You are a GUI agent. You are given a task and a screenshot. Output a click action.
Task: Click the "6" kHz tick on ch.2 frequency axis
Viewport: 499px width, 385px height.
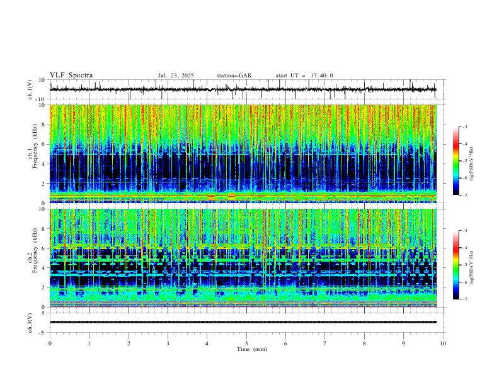pos(43,248)
